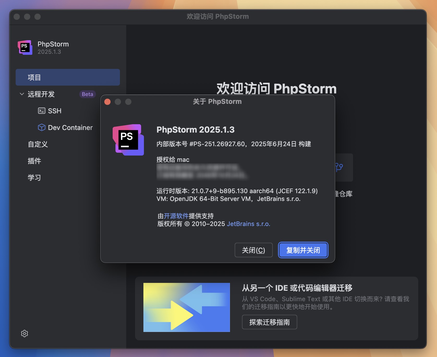
Task: Click the 关闭(C) button
Action: click(x=254, y=250)
